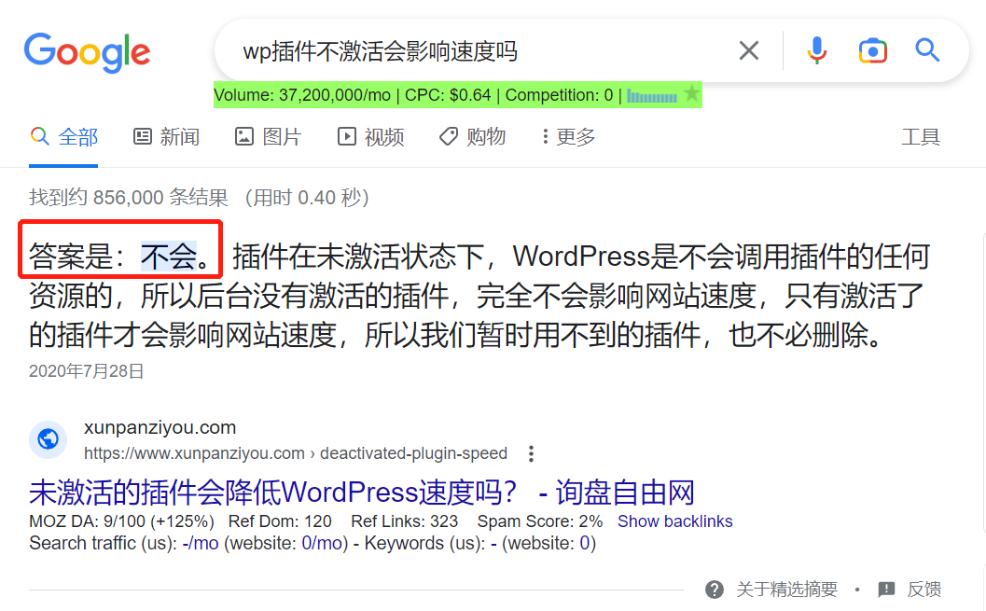Clear the search query with X icon
Screen dimensions: 986x611
(748, 50)
